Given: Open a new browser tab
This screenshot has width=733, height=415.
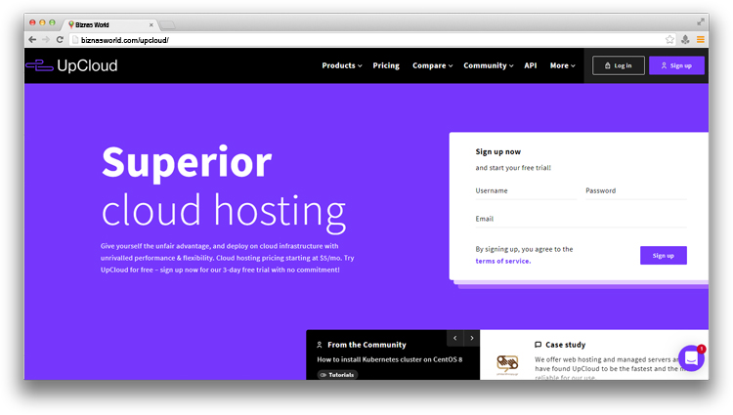Looking at the screenshot, I should (x=167, y=24).
